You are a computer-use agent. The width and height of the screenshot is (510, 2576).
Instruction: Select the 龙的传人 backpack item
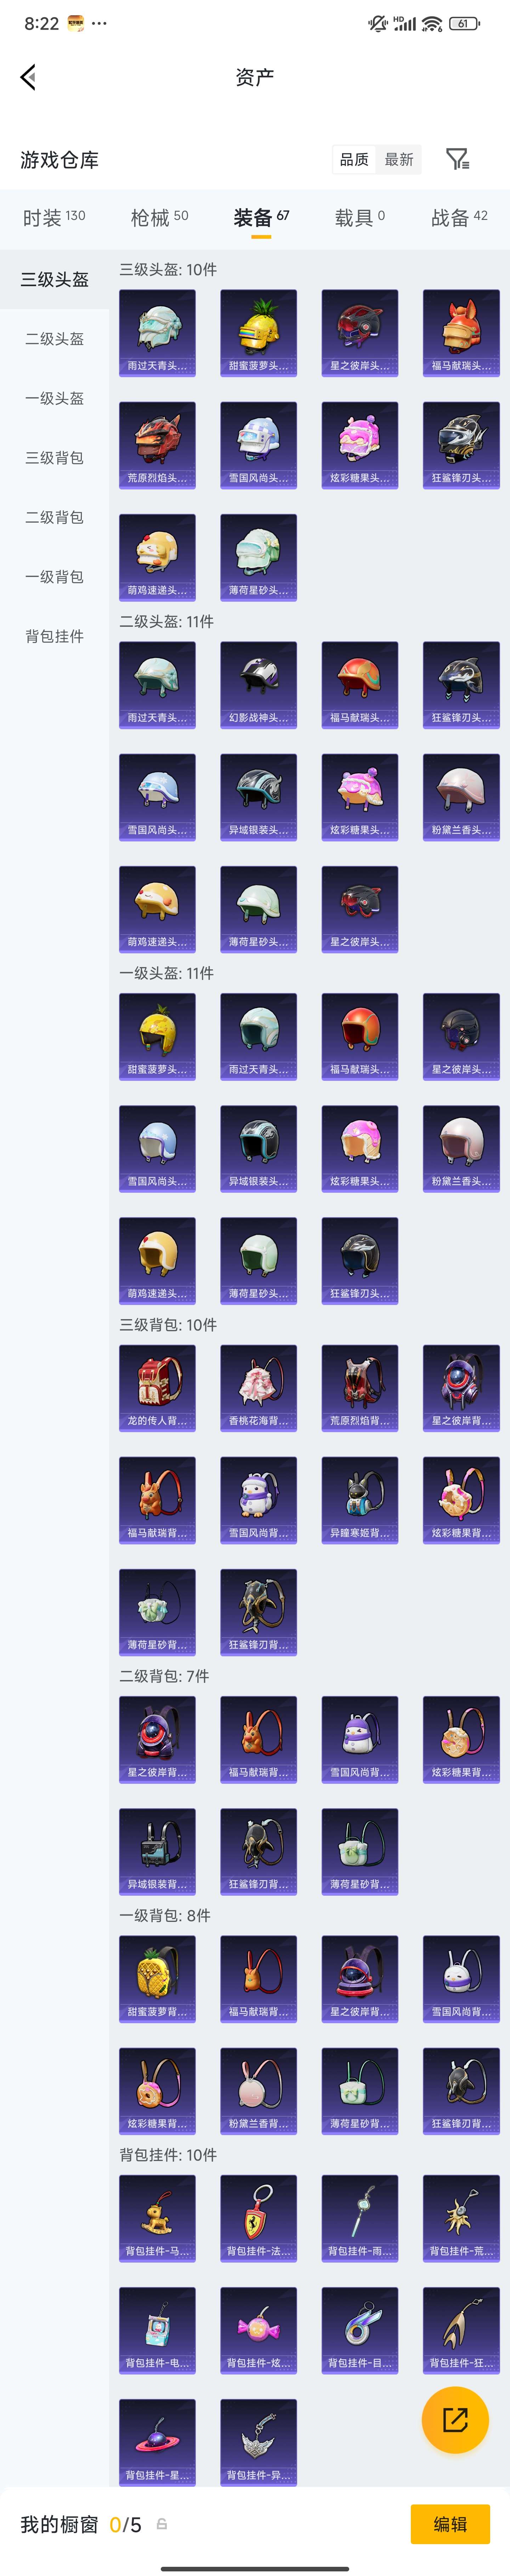(157, 1387)
